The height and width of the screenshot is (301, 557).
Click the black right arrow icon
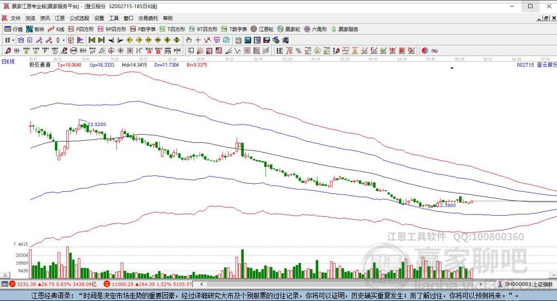[120, 40]
